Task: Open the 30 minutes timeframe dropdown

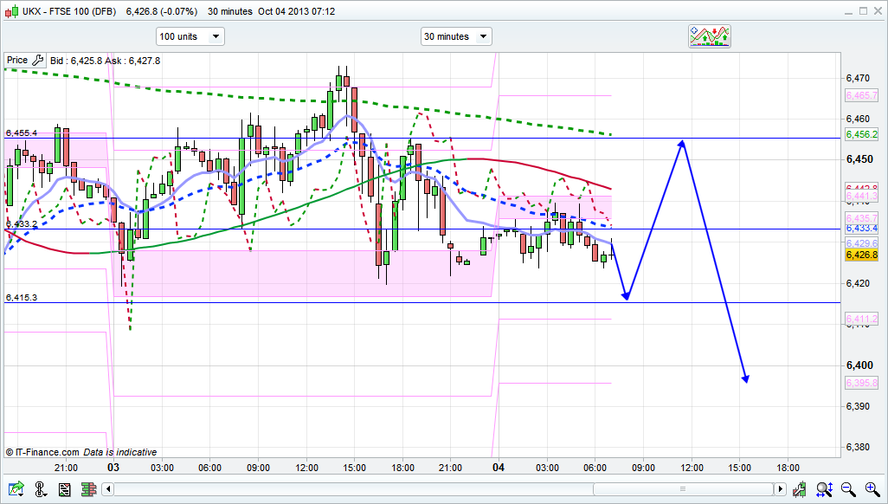Action: tap(455, 36)
